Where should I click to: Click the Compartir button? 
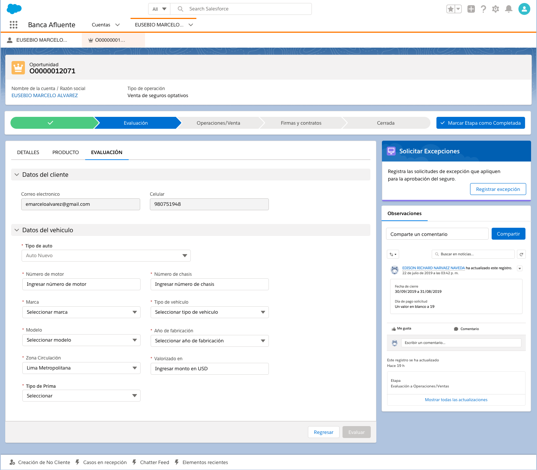point(508,234)
